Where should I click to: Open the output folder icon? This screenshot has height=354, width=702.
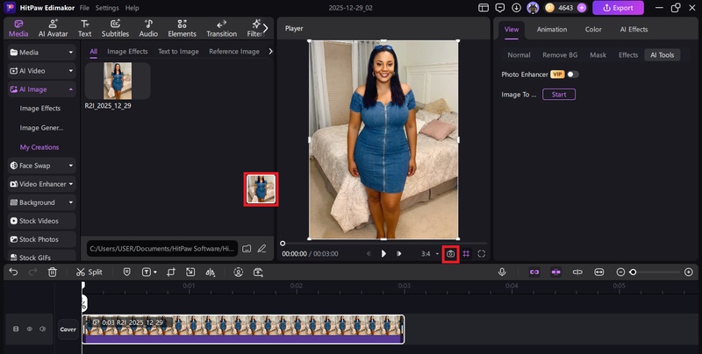coord(247,249)
